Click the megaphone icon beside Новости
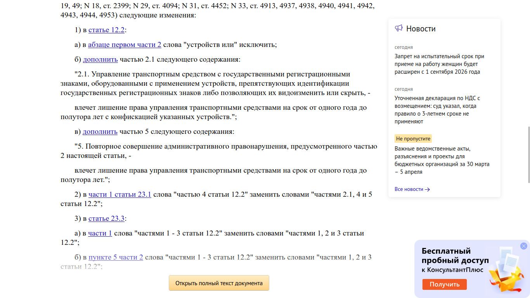Image resolution: width=530 pixels, height=298 pixels. click(x=398, y=28)
